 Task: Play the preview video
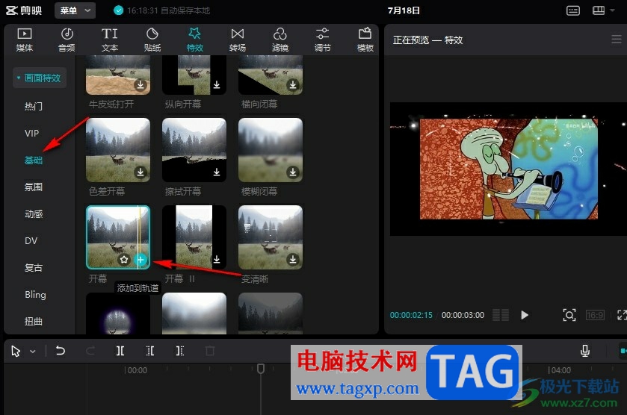525,315
